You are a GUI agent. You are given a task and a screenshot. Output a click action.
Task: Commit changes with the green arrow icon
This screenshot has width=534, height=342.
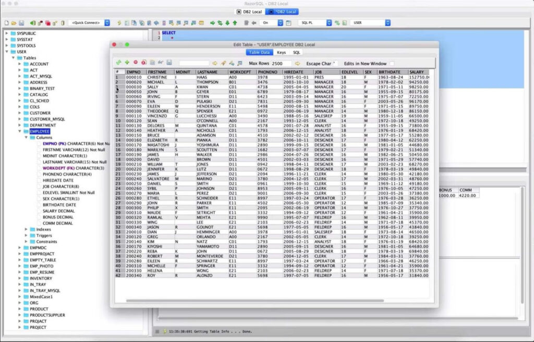pyautogui.click(x=212, y=23)
